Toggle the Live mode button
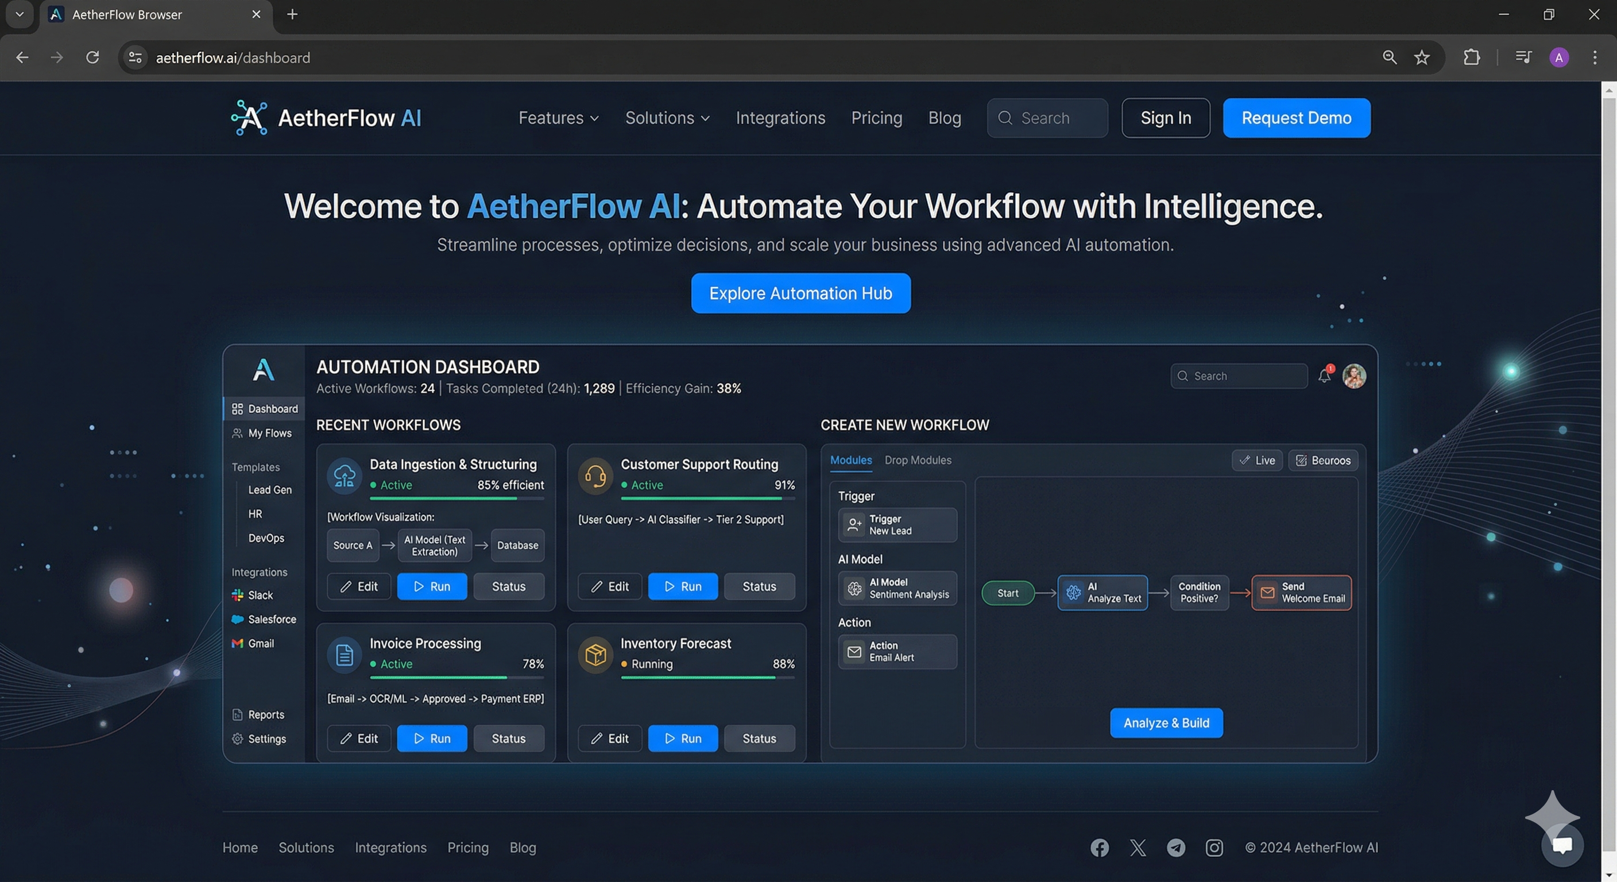Screen dimensions: 1617x882 (x=1258, y=460)
